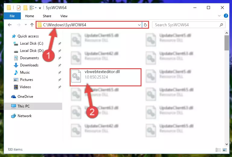Switch to the Home ribbon tab
The image size is (232, 157).
pos(30,16)
